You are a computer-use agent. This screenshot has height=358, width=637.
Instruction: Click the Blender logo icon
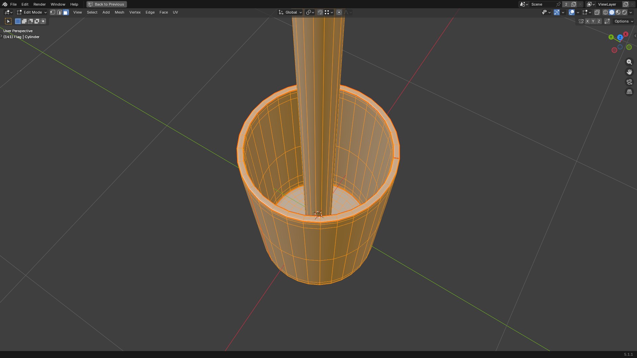[5, 4]
